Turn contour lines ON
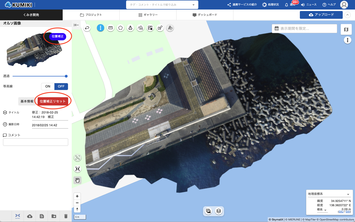The image size is (355, 222). [48, 86]
